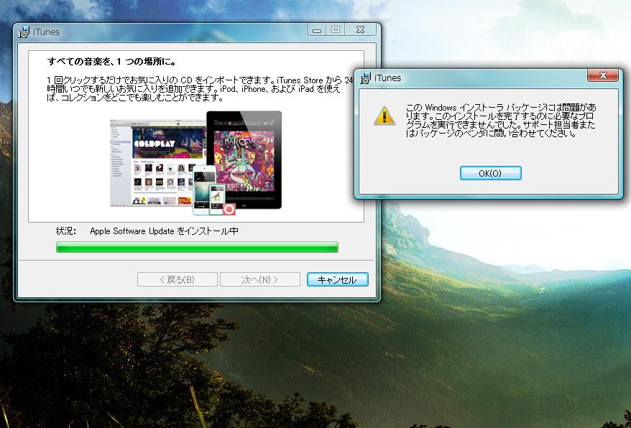
Task: Click the iTunes installer icon in the title bar
Action: [x=23, y=31]
